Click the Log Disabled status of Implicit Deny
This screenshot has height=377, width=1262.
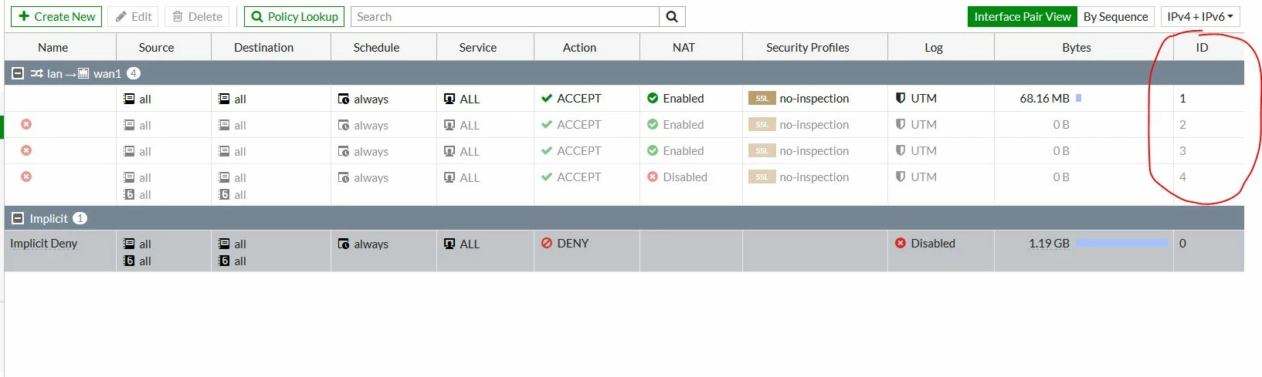click(924, 243)
